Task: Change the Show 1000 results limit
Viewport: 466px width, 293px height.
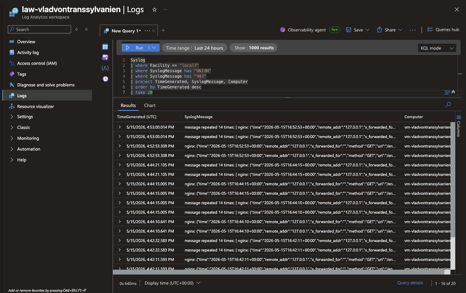Action: [254, 48]
